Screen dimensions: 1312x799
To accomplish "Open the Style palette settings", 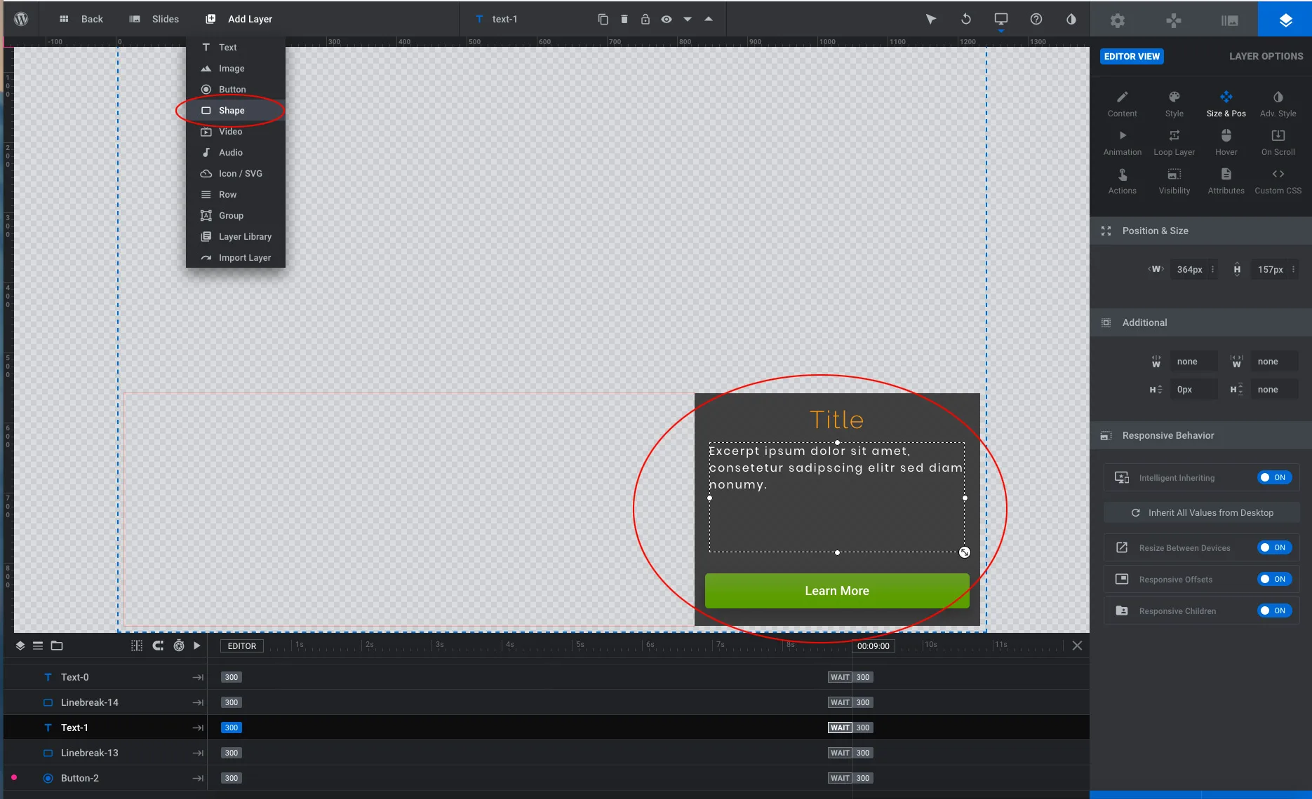I will click(1174, 103).
